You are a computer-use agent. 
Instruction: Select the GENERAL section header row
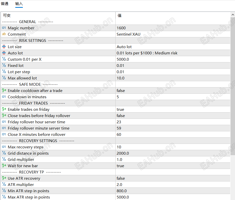coord(116,22)
